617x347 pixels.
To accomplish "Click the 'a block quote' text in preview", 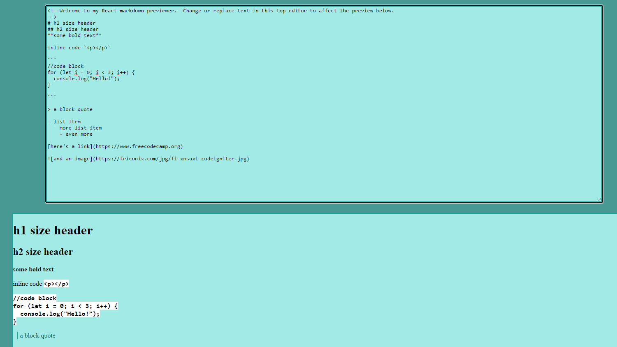I will pyautogui.click(x=37, y=335).
